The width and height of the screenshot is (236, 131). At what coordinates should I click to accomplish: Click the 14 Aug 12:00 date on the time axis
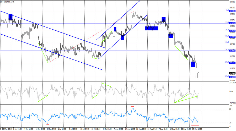coord(130,129)
